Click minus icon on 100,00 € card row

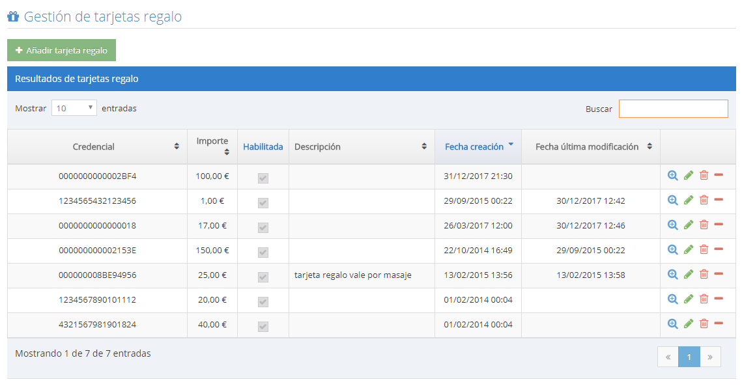[x=719, y=175]
